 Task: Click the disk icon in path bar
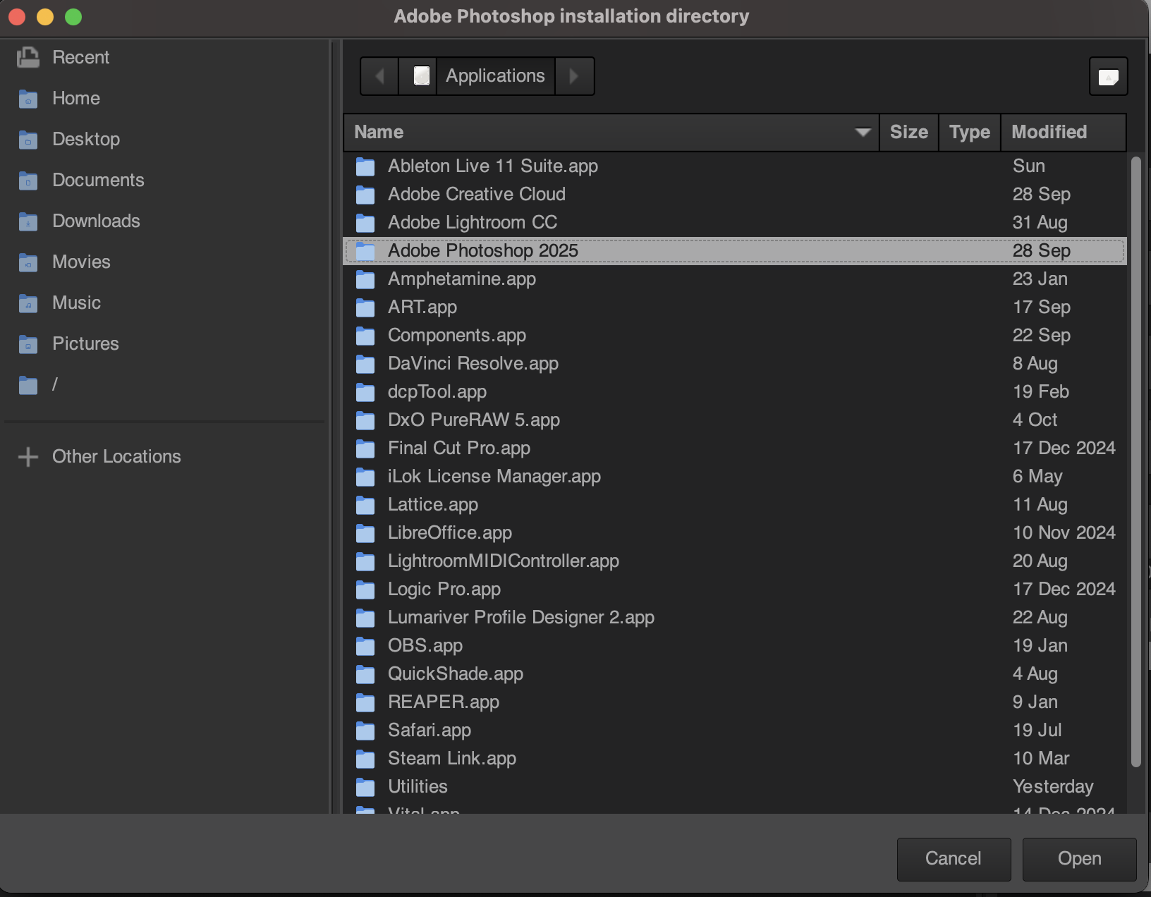421,76
